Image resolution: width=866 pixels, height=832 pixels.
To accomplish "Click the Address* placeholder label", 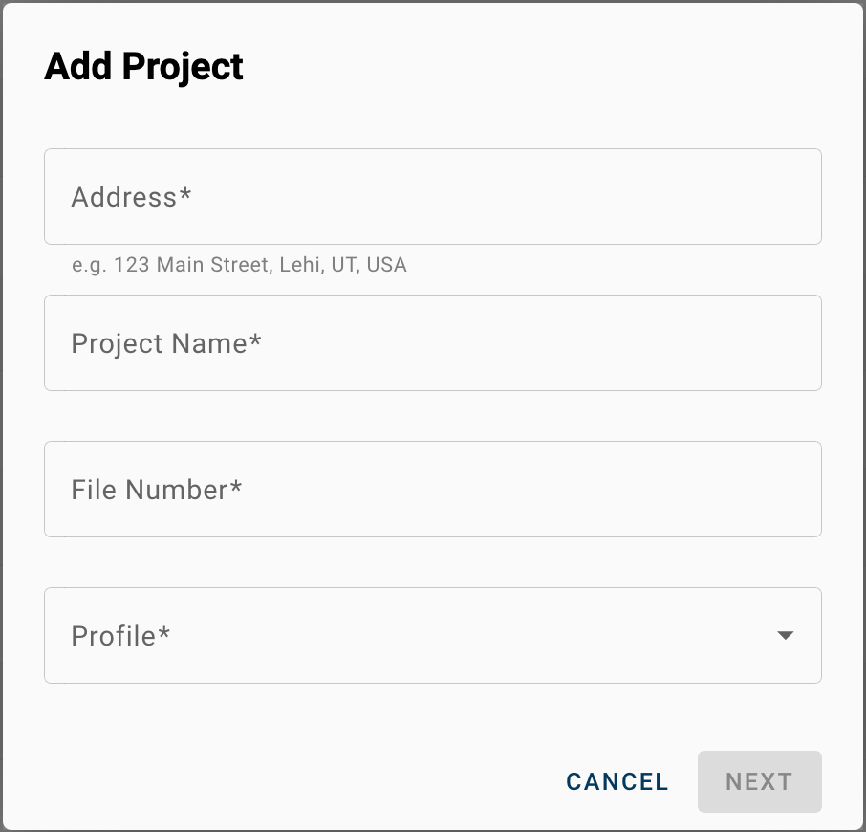I will (x=132, y=197).
